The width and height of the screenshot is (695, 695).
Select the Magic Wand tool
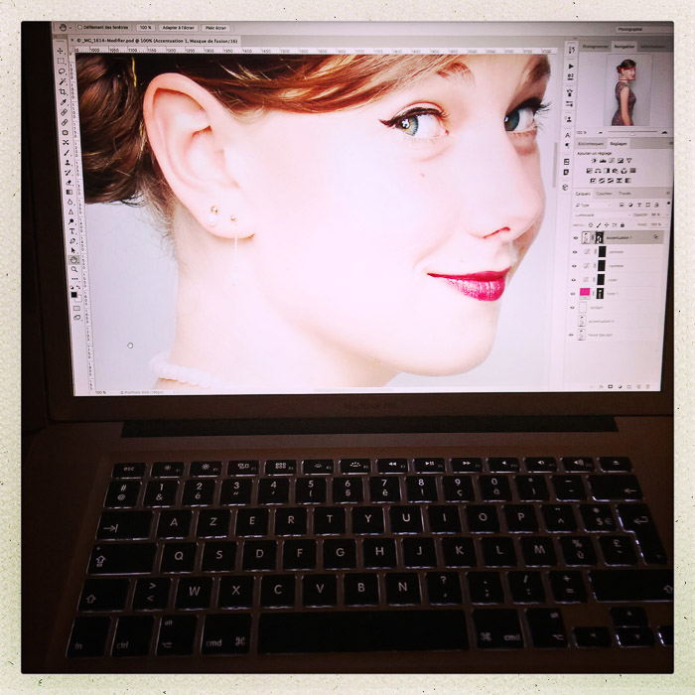(x=62, y=82)
